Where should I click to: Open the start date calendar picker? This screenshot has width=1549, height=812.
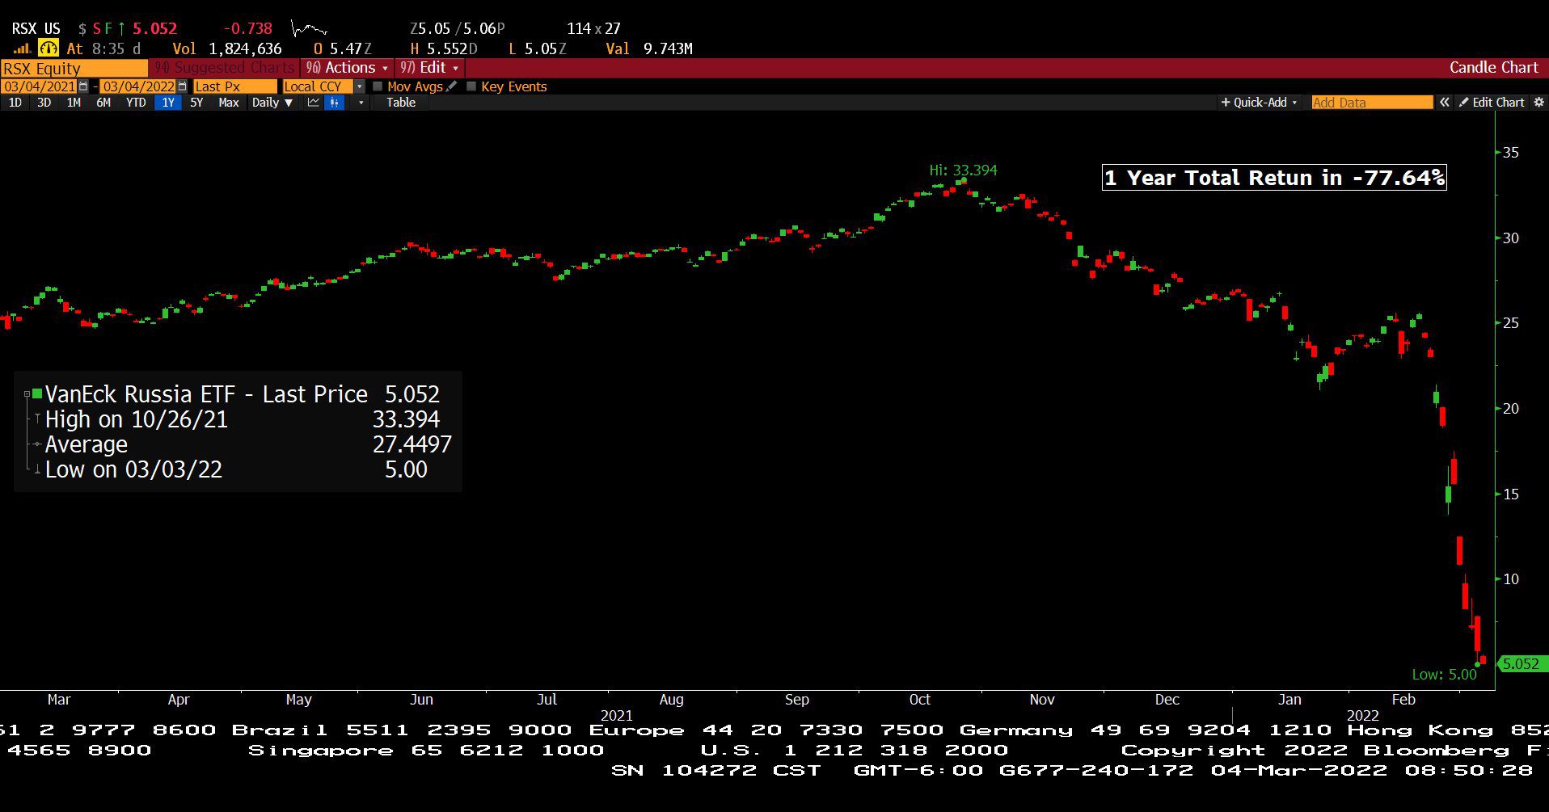click(83, 86)
